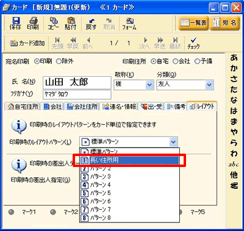Choose パターン 2 in the list
Screen dimensions: 244x231
129,169
